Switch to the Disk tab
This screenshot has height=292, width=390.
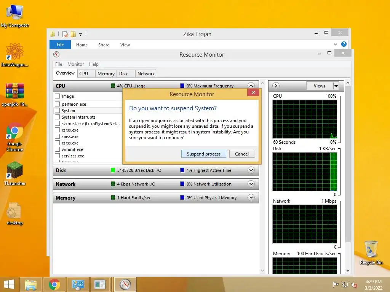pyautogui.click(x=126, y=73)
